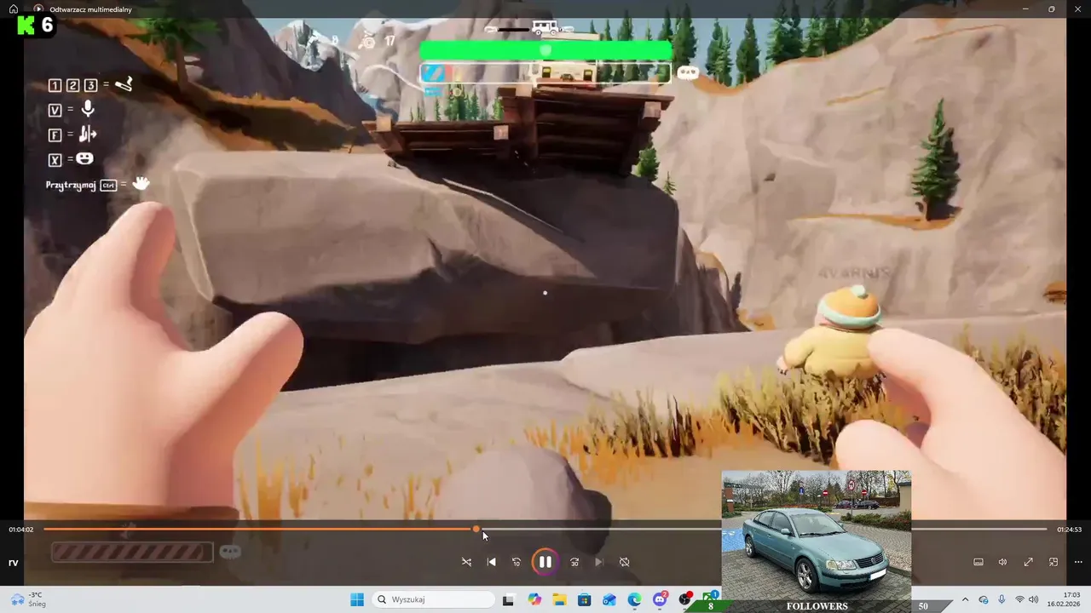
Task: Open OBS Studio from the taskbar
Action: point(684,599)
